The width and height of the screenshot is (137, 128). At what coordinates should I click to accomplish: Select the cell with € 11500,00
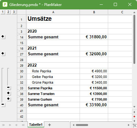[94, 88]
